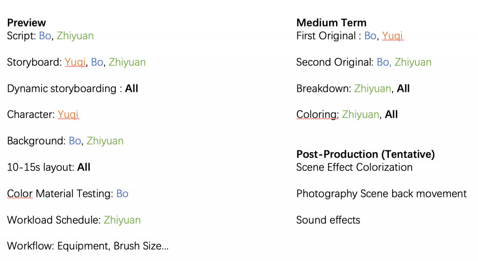Screen dimensions: 478x261
Task: Select the Photography Scene back movement line
Action: pyautogui.click(x=381, y=194)
